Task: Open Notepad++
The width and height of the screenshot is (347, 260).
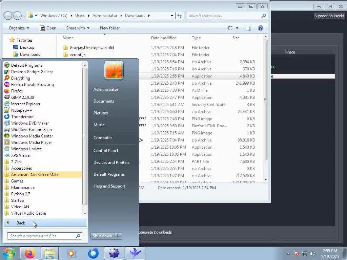Action: coord(21,110)
